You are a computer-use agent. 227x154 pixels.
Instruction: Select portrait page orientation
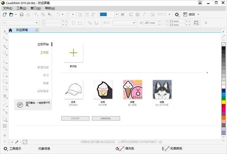(x=73, y=23)
